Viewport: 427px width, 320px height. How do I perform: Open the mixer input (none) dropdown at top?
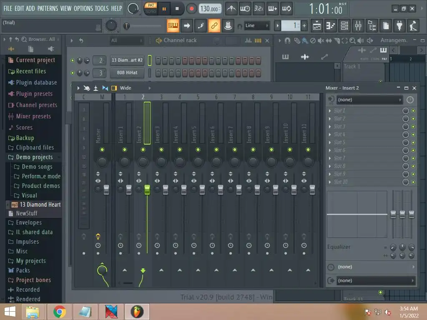tap(369, 100)
